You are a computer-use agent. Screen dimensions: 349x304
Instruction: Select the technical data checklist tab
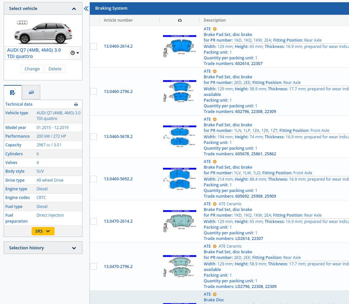[x=13, y=92]
